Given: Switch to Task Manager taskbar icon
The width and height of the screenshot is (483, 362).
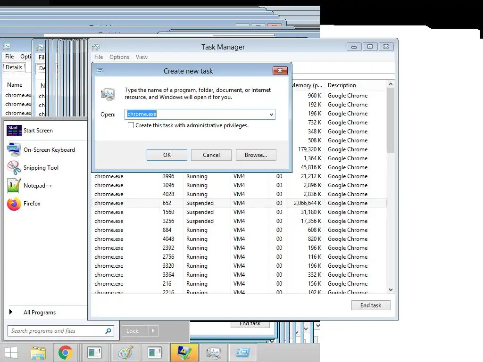Looking at the screenshot, I should tap(213, 353).
